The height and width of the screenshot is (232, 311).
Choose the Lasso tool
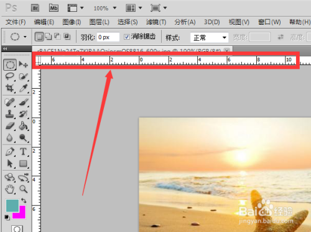[9, 76]
